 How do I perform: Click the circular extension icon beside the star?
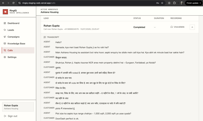(169, 3)
